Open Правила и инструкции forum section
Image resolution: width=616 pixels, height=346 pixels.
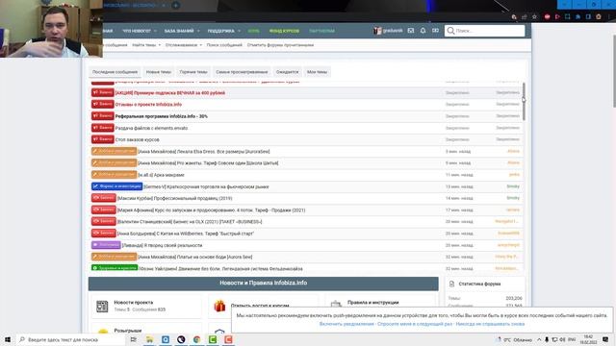tap(373, 303)
